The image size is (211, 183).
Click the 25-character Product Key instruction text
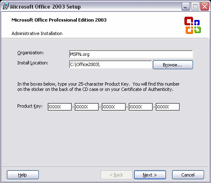click(99, 87)
